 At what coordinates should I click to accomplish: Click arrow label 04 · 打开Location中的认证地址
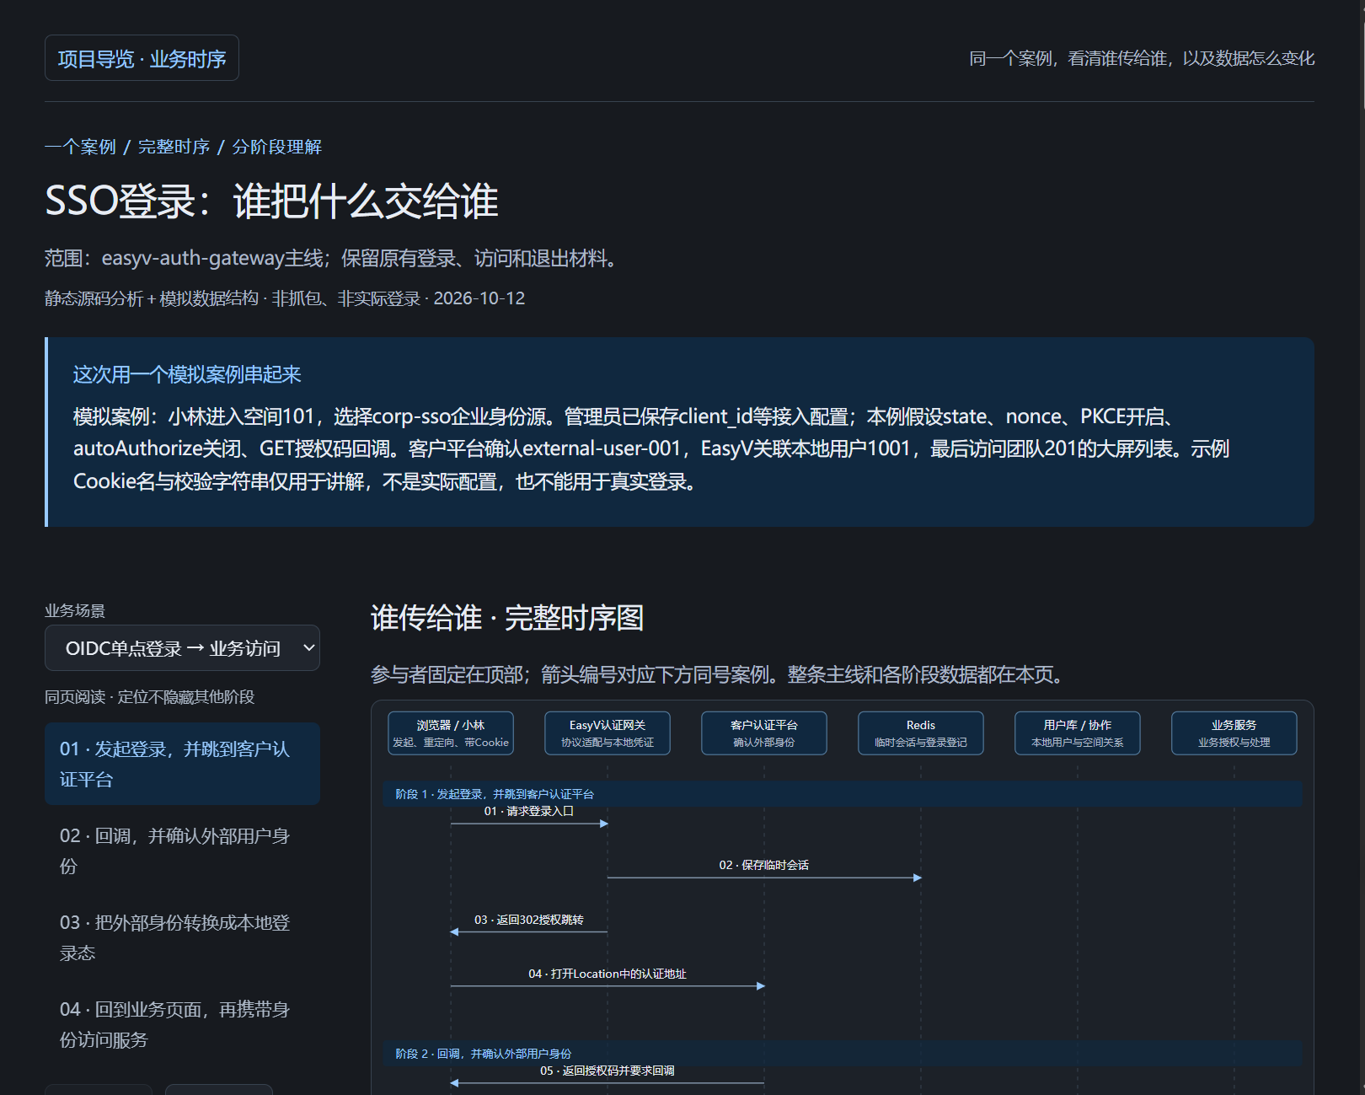tap(608, 974)
